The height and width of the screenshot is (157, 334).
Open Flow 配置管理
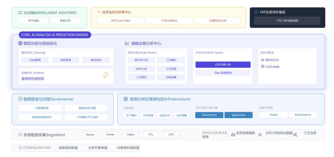pyautogui.click(x=223, y=73)
